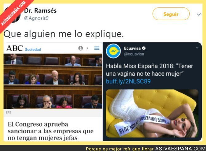Click the Ecuavisa verified badge

[x=144, y=48]
